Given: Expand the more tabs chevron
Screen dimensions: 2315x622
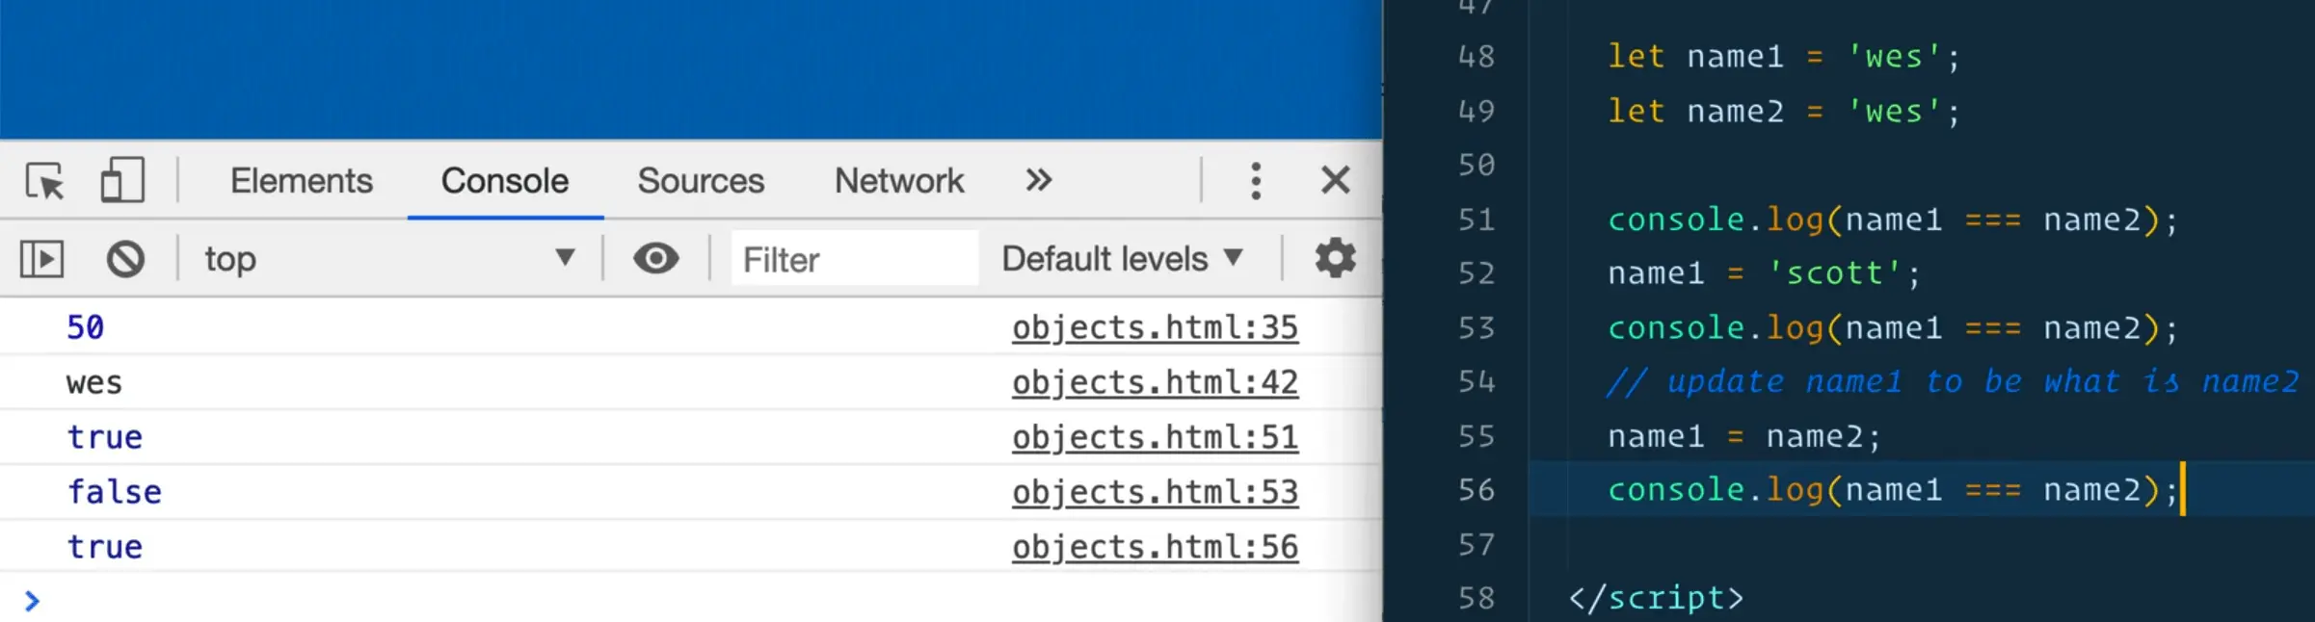Looking at the screenshot, I should coord(1038,181).
